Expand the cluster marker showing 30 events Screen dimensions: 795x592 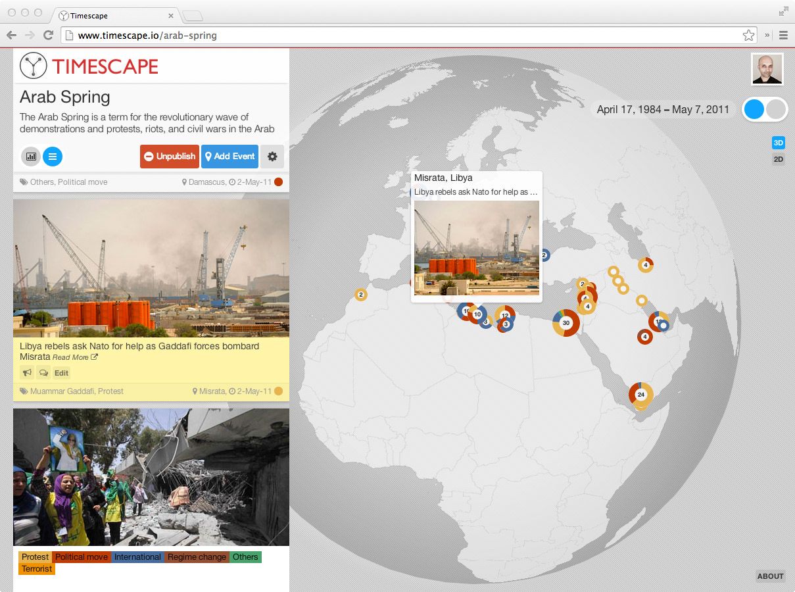point(566,323)
